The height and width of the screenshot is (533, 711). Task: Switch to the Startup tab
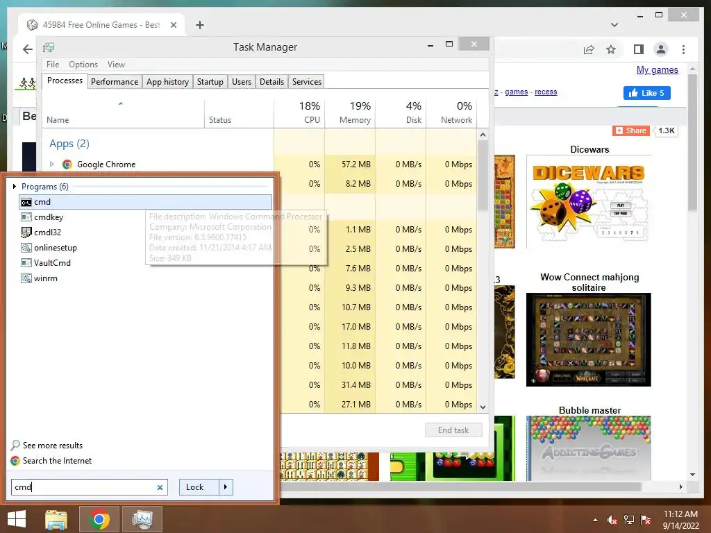(210, 82)
